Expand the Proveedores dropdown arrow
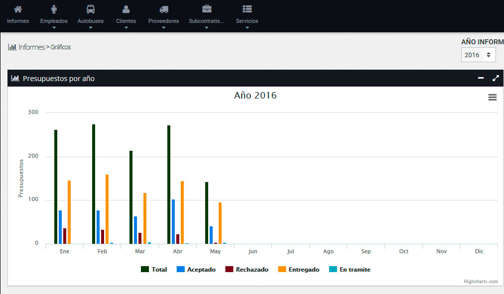 coord(164,28)
